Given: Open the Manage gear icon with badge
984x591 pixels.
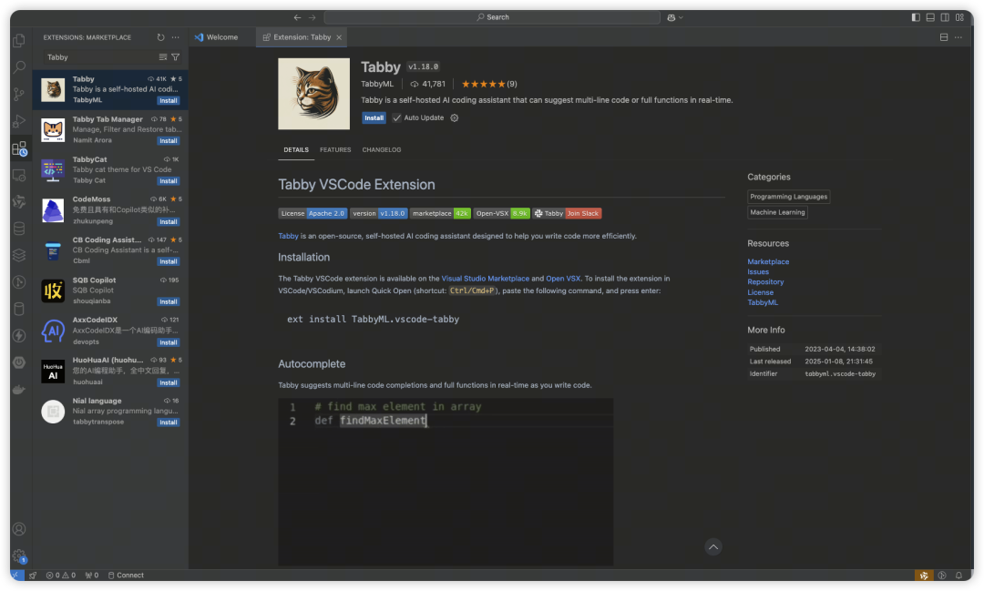Looking at the screenshot, I should click(19, 555).
